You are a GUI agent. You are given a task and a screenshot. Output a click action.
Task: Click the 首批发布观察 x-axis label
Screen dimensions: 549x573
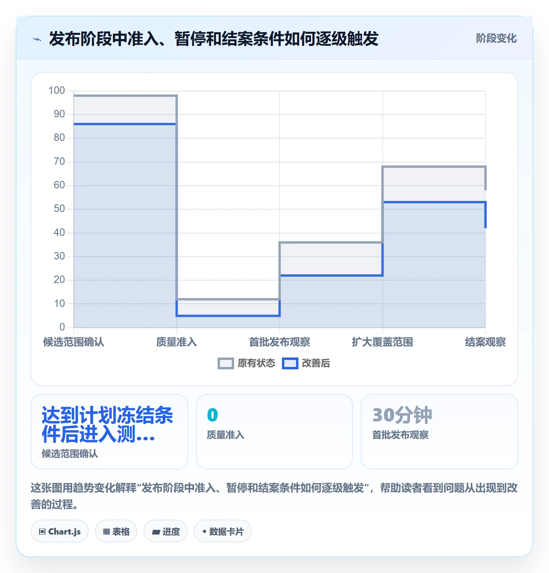pos(280,342)
